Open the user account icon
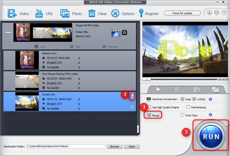The height and width of the screenshot is (156, 230). (x=210, y=13)
